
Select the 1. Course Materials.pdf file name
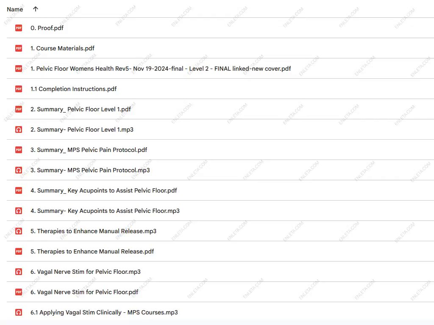(62, 48)
